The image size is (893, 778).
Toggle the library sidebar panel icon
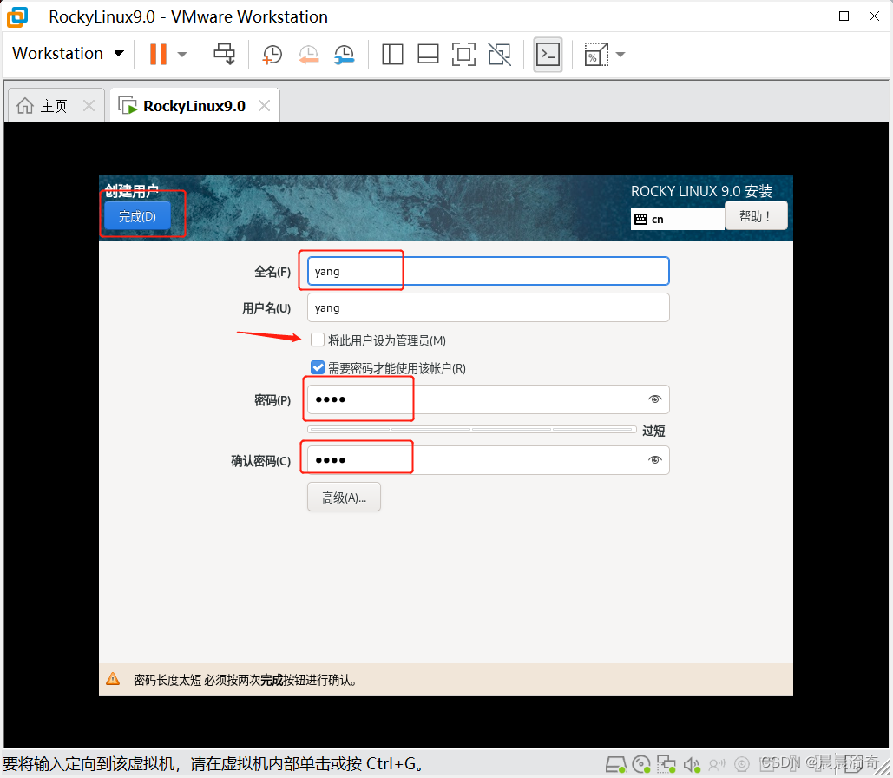(392, 55)
